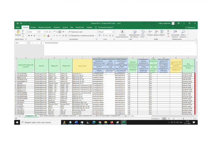
Task: Open the Формат (Format) cells menu
Action: click(162, 33)
